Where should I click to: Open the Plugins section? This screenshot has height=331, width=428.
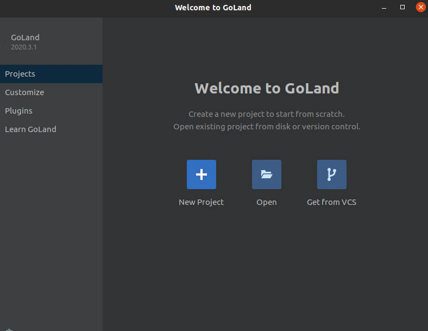[x=51, y=111]
